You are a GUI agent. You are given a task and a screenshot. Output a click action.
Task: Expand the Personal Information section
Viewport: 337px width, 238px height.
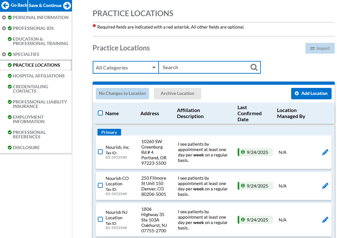4,17
